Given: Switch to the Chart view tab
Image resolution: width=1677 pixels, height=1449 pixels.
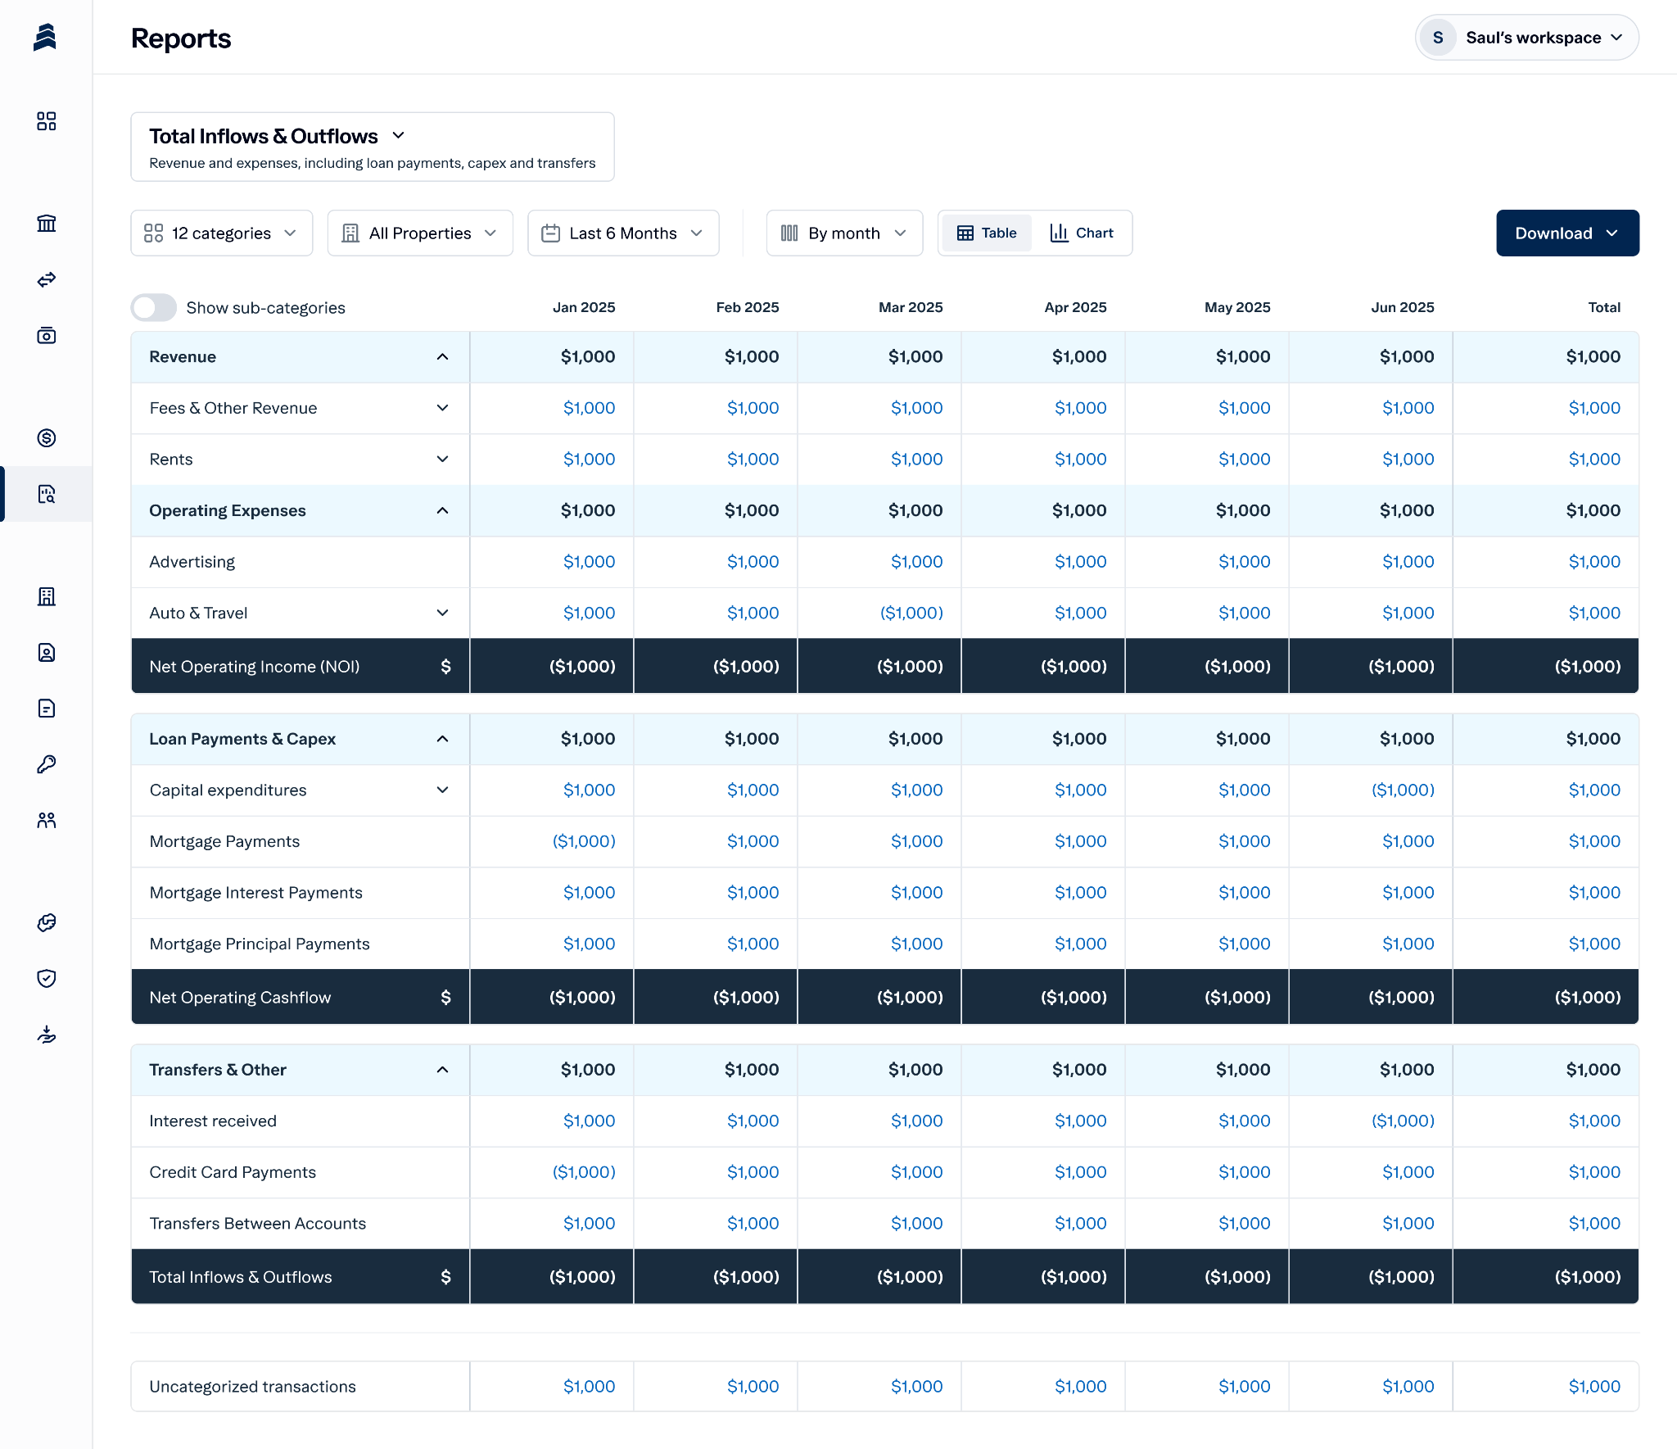Looking at the screenshot, I should 1082,233.
